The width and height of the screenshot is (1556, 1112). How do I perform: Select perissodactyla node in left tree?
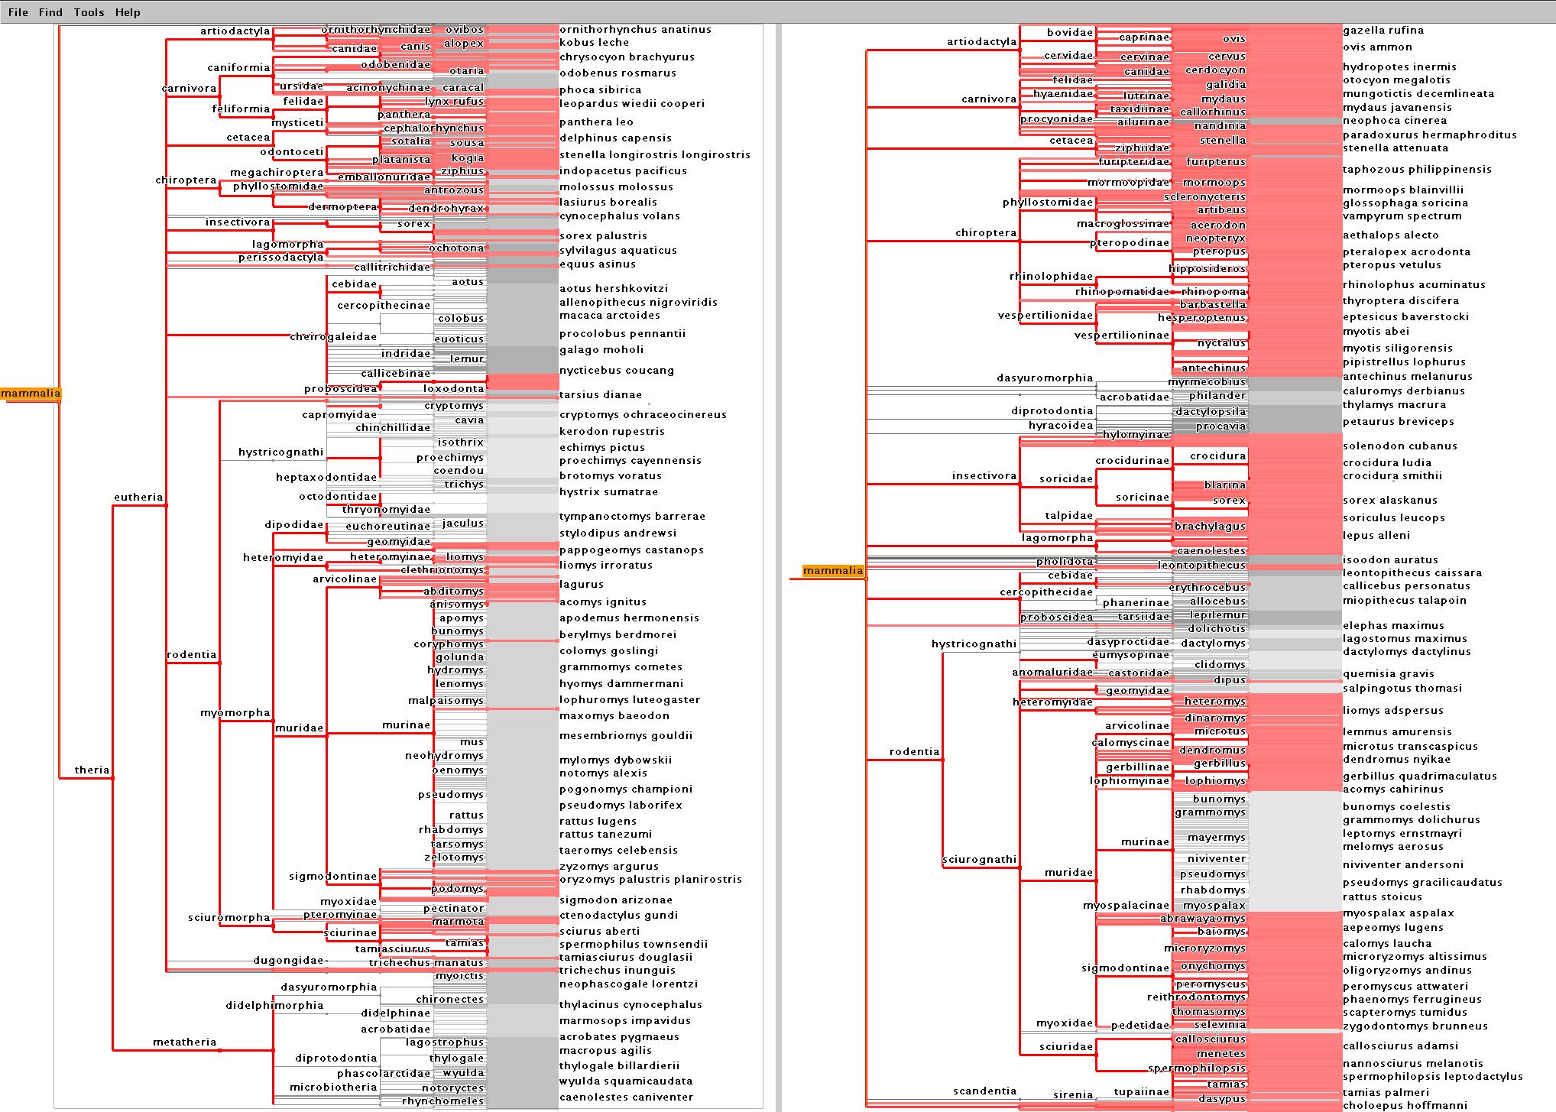tap(280, 257)
